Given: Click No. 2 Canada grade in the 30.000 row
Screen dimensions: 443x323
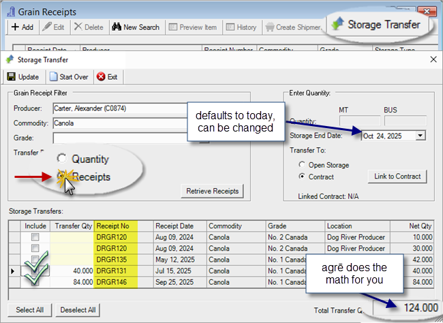Looking at the screenshot, I should click(x=295, y=249).
